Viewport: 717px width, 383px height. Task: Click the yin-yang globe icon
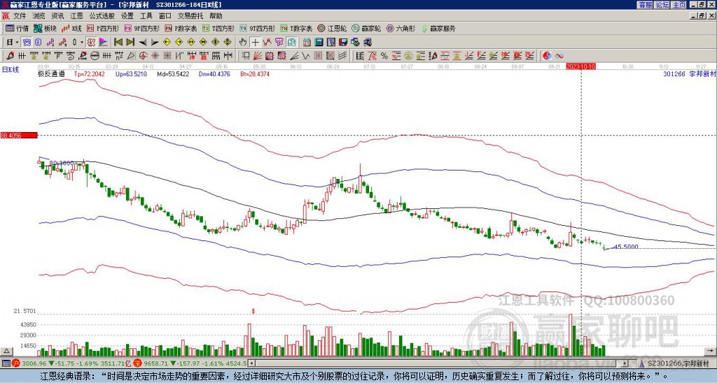point(548,56)
